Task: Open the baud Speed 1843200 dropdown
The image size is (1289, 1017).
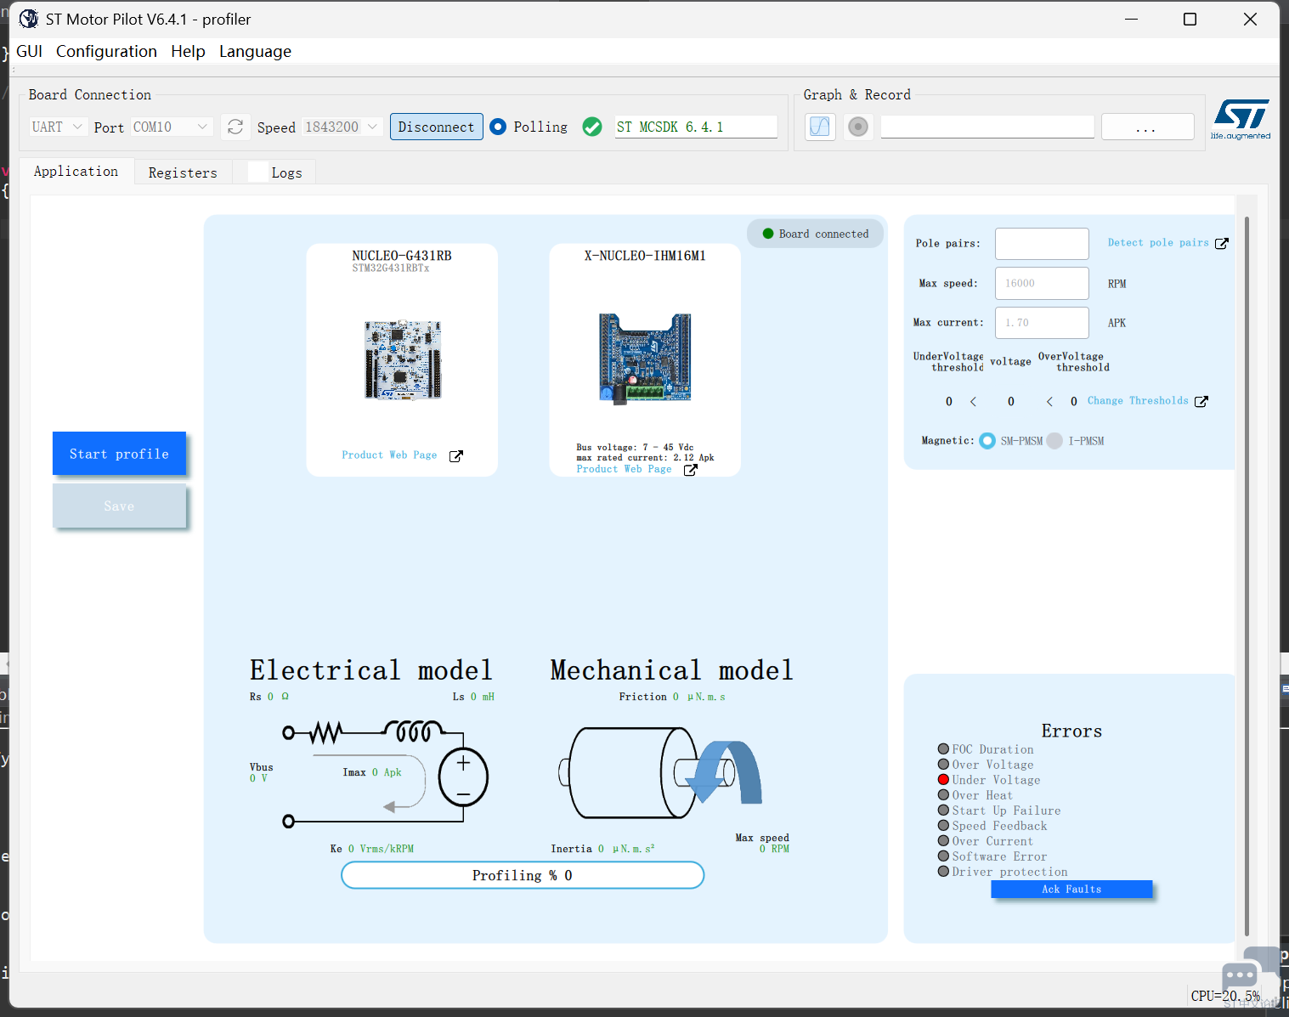Action: point(342,127)
